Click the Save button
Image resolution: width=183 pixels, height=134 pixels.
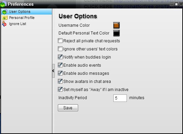point(68,108)
